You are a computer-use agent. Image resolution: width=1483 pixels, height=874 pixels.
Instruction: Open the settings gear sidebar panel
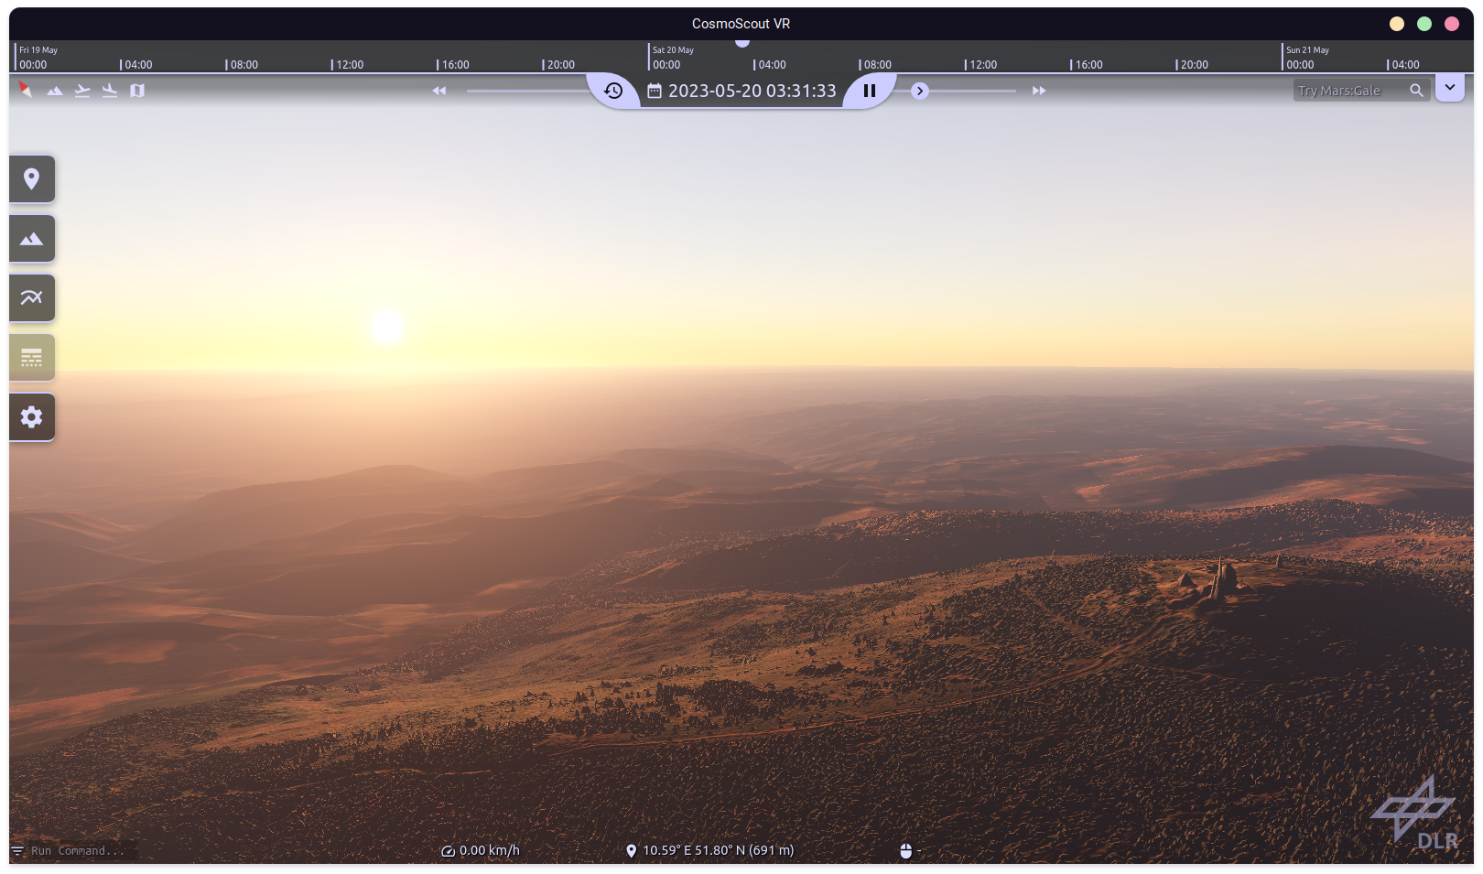point(32,417)
